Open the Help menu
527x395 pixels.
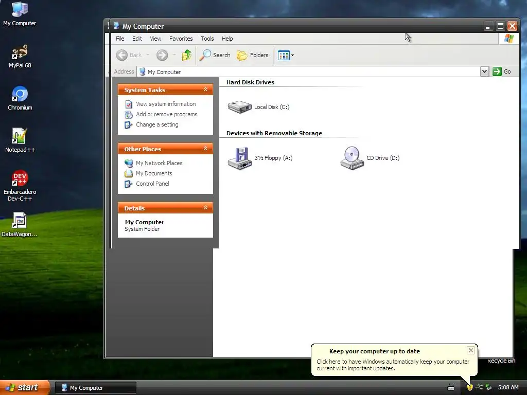[227, 39]
